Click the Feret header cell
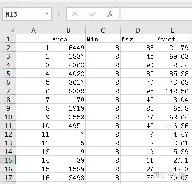The image size is (192, 184). point(173,39)
